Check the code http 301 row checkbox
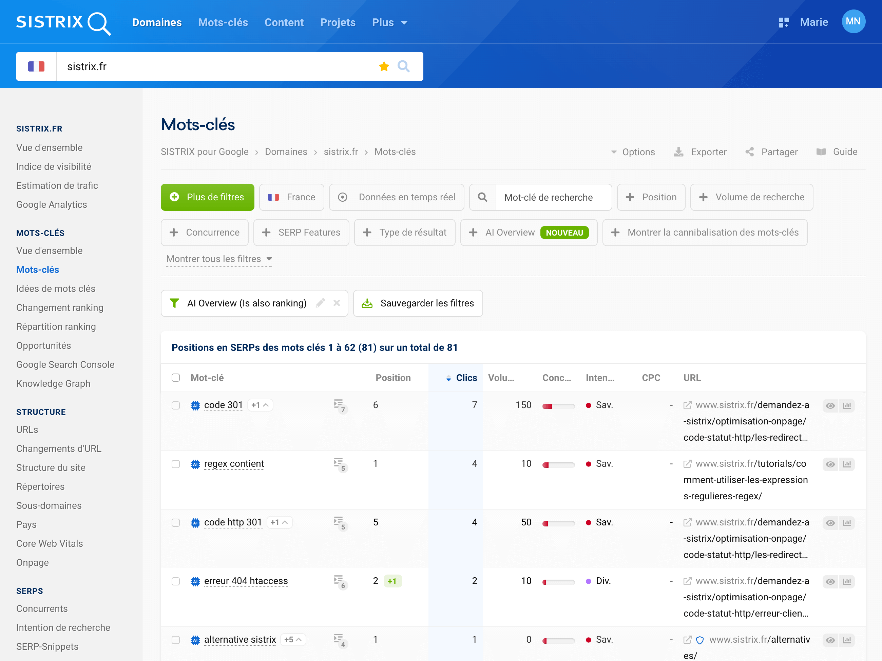Image resolution: width=882 pixels, height=661 pixels. 175,522
